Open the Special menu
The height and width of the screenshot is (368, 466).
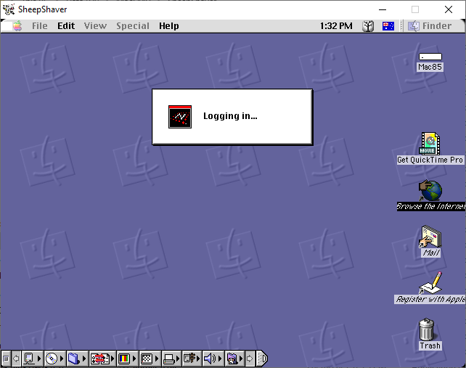pyautogui.click(x=133, y=26)
